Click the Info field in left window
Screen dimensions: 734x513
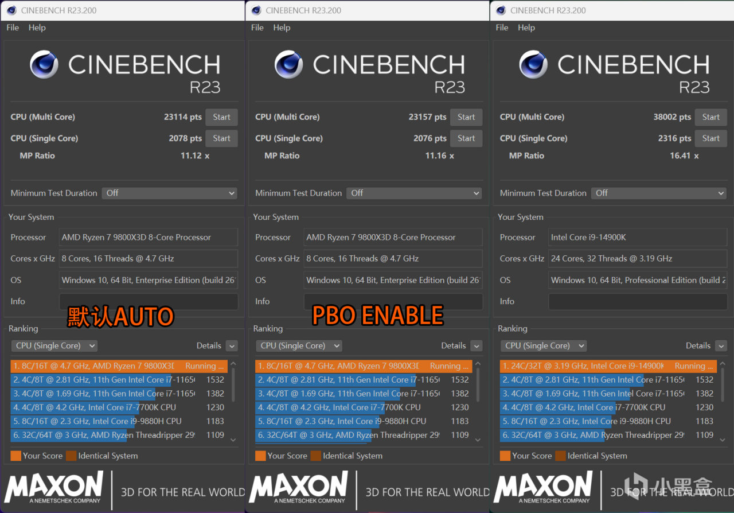(x=148, y=301)
